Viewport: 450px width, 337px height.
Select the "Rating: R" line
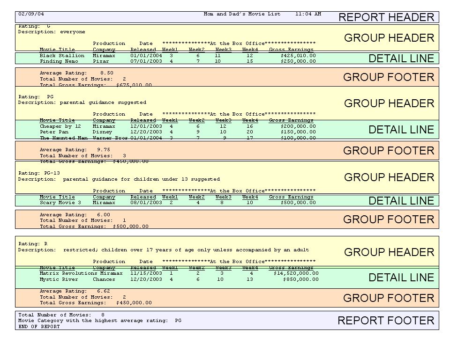click(x=33, y=244)
